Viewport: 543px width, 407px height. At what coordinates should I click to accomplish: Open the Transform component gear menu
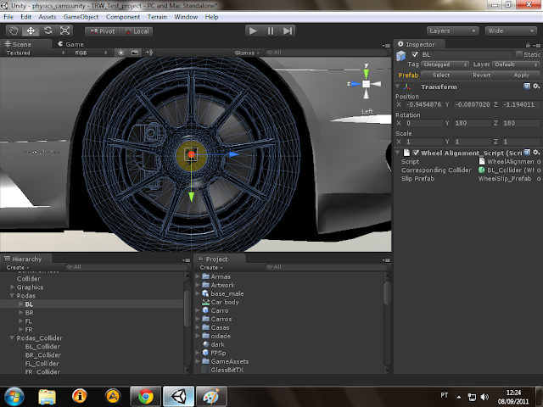pyautogui.click(x=535, y=86)
